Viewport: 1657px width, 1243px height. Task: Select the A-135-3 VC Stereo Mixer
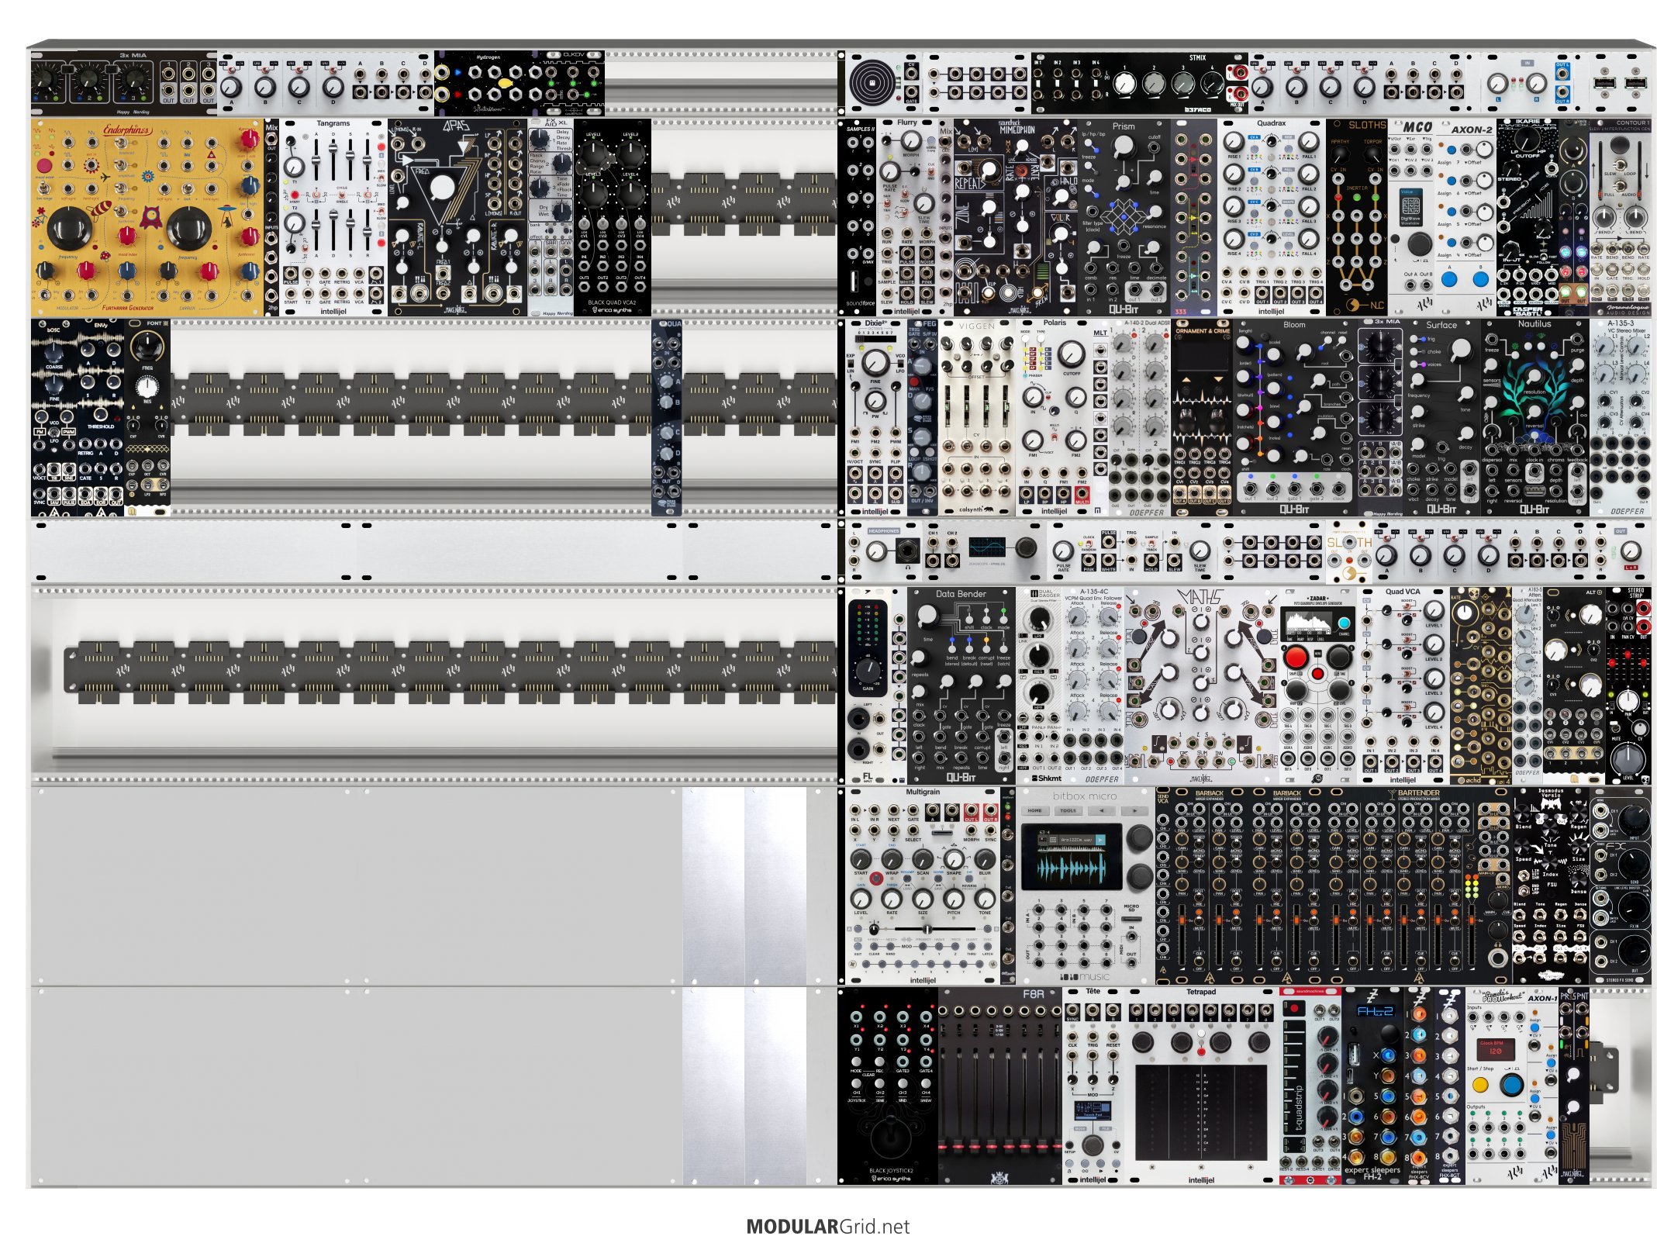coord(1621,417)
